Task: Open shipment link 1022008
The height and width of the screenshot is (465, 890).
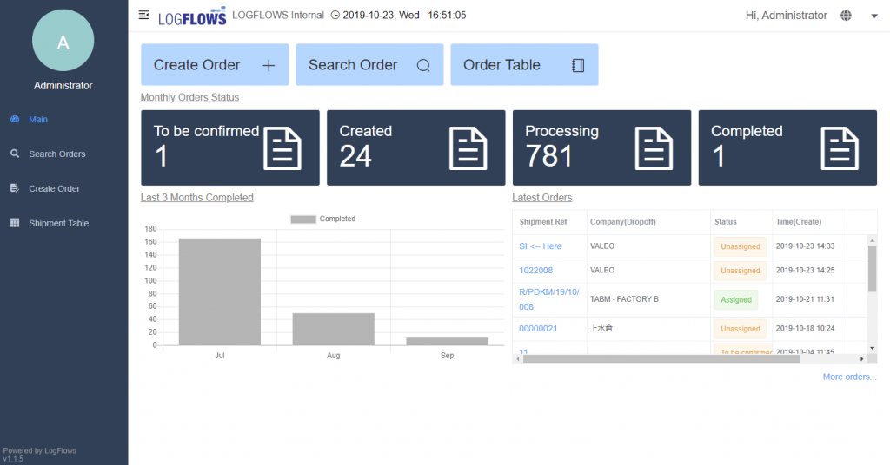Action: coord(535,270)
